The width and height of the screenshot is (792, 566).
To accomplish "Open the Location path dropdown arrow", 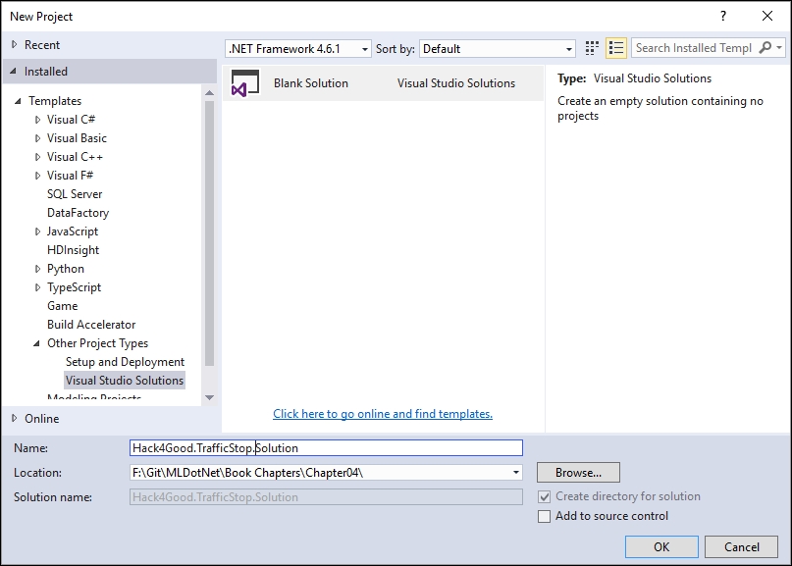I will (515, 473).
